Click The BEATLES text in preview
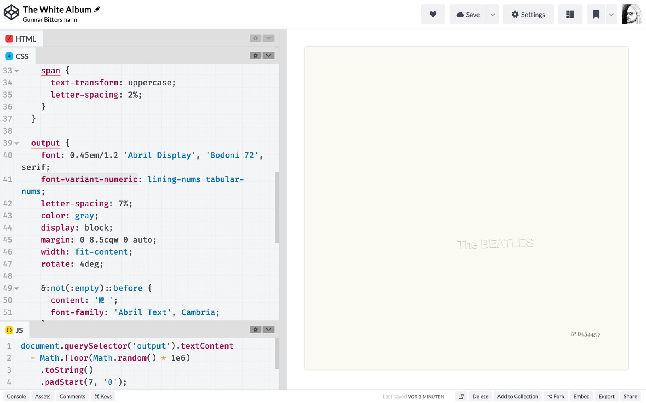Viewport: 646px width, 403px height. click(495, 243)
